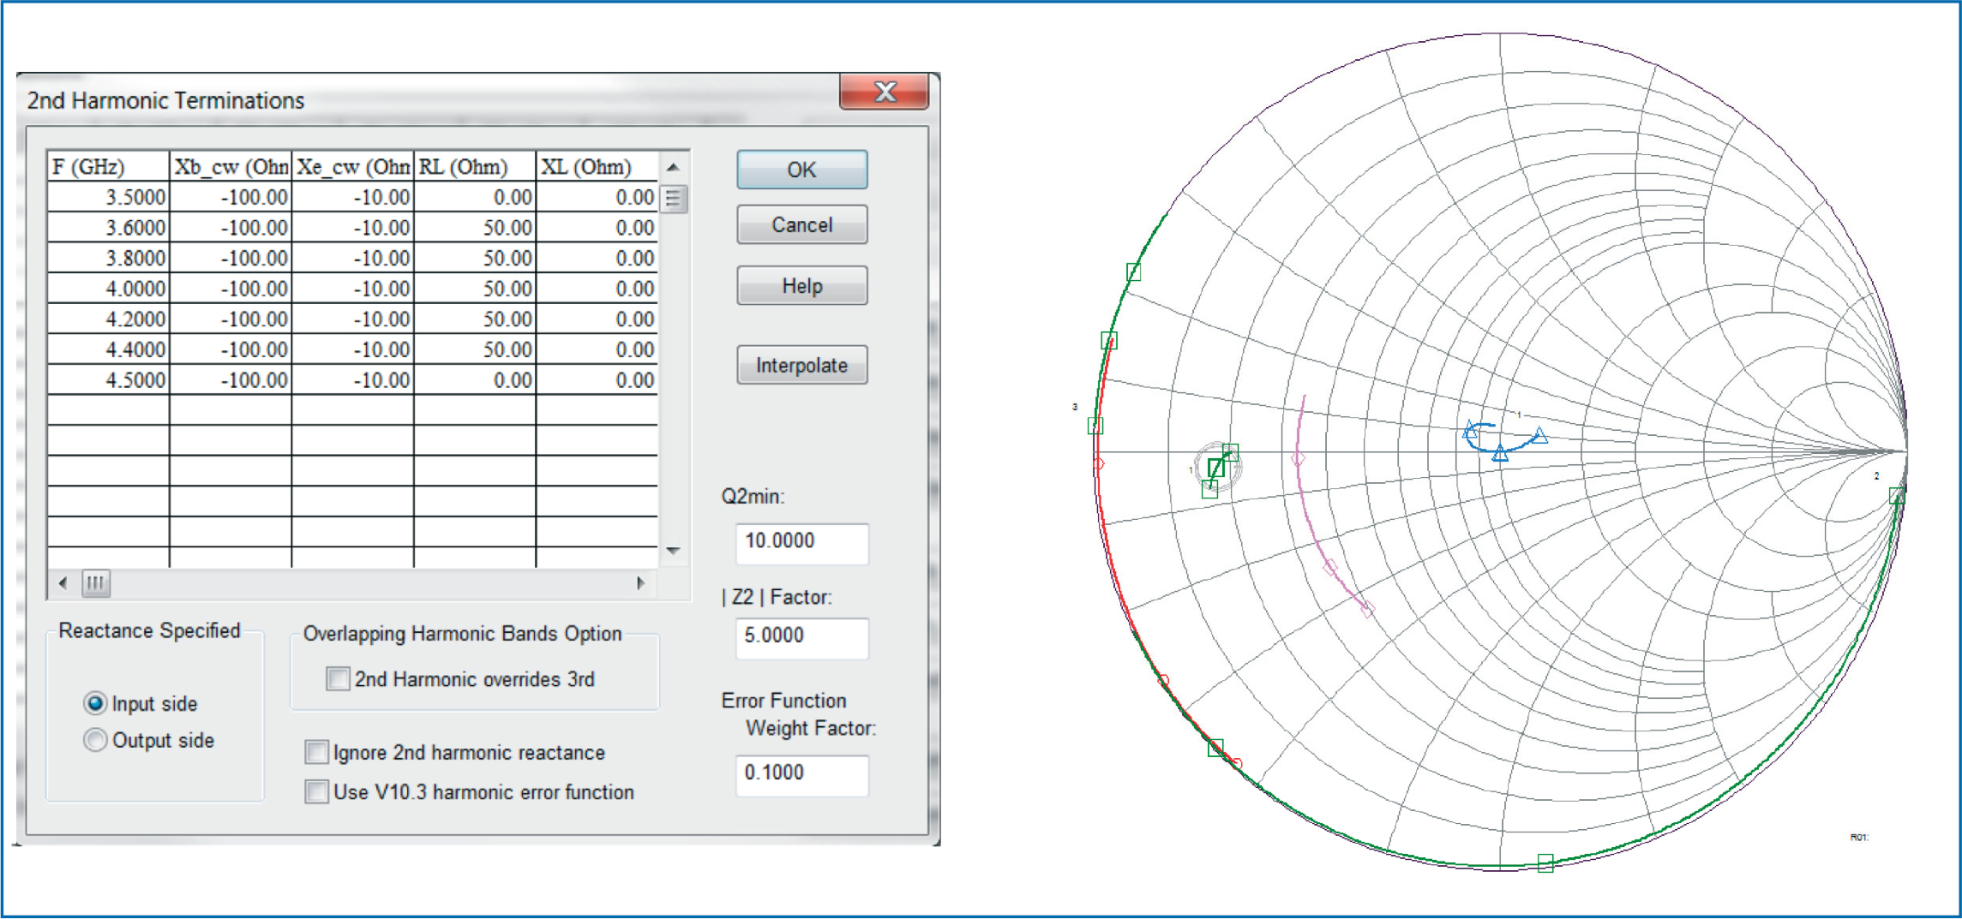The width and height of the screenshot is (1962, 919).
Task: Click the Q2min input field
Action: pos(801,543)
